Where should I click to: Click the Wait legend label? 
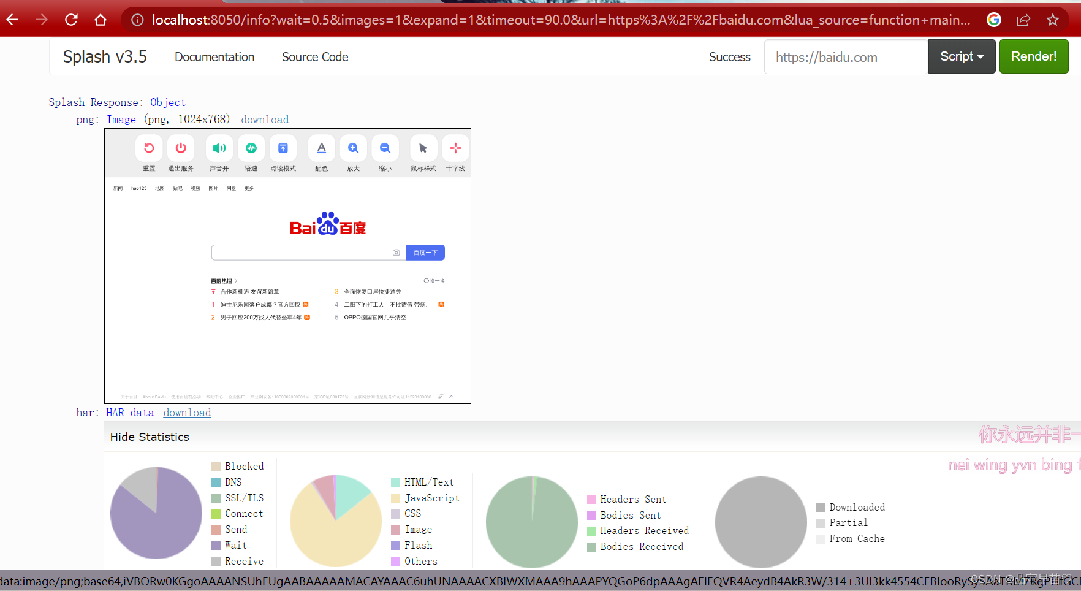click(x=236, y=546)
